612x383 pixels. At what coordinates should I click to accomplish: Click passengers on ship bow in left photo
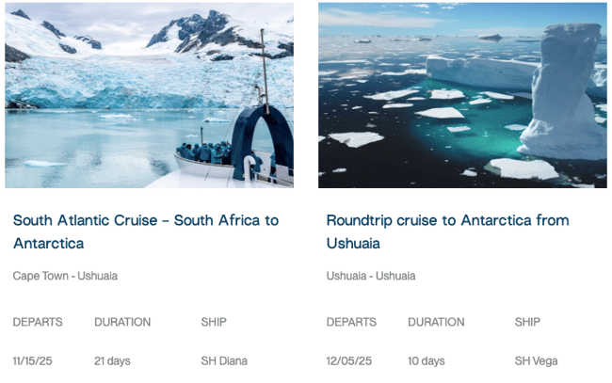[x=204, y=152]
